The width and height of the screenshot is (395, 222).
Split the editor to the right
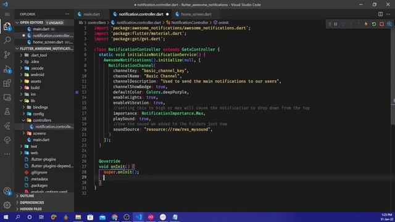pos(380,14)
